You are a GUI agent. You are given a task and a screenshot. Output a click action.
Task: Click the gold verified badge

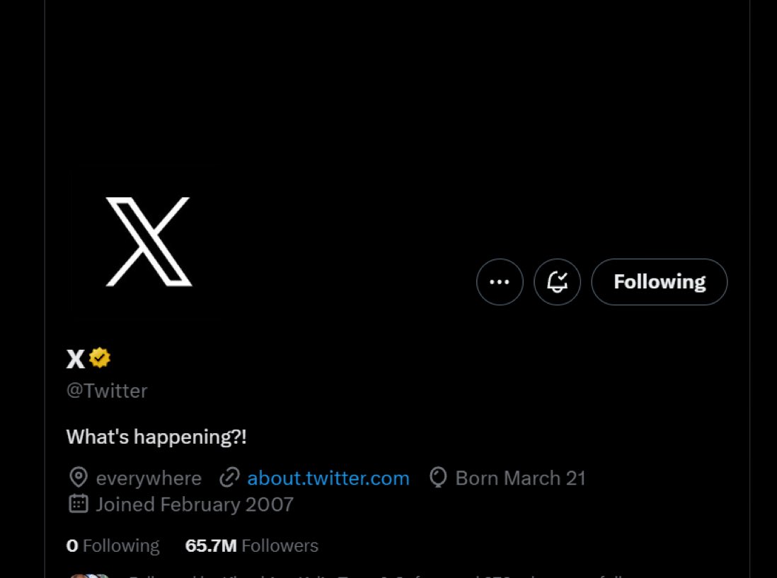coord(100,358)
